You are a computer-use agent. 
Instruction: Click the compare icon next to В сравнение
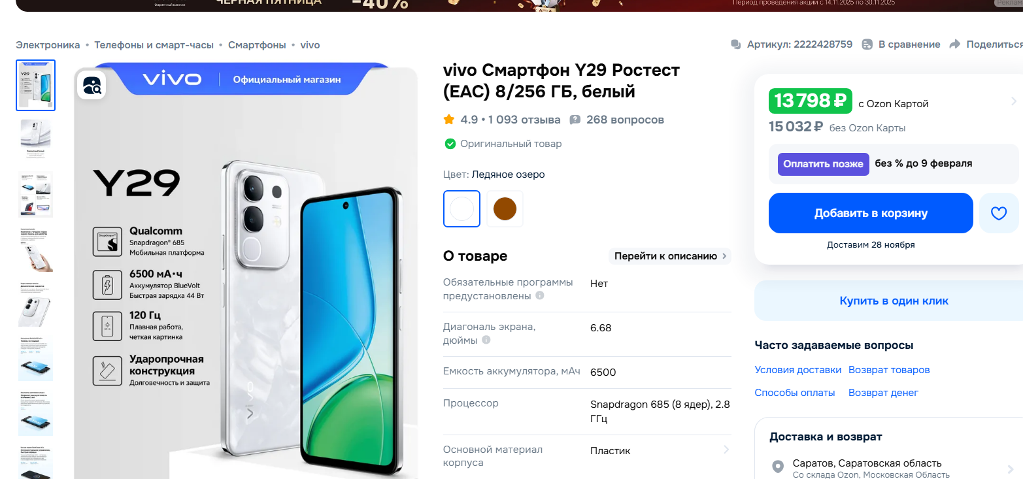click(x=867, y=44)
